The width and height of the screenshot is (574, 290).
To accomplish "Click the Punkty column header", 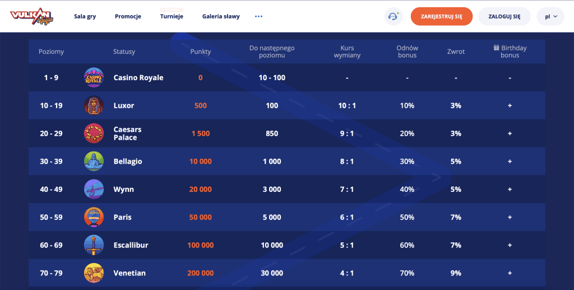I will tap(201, 52).
